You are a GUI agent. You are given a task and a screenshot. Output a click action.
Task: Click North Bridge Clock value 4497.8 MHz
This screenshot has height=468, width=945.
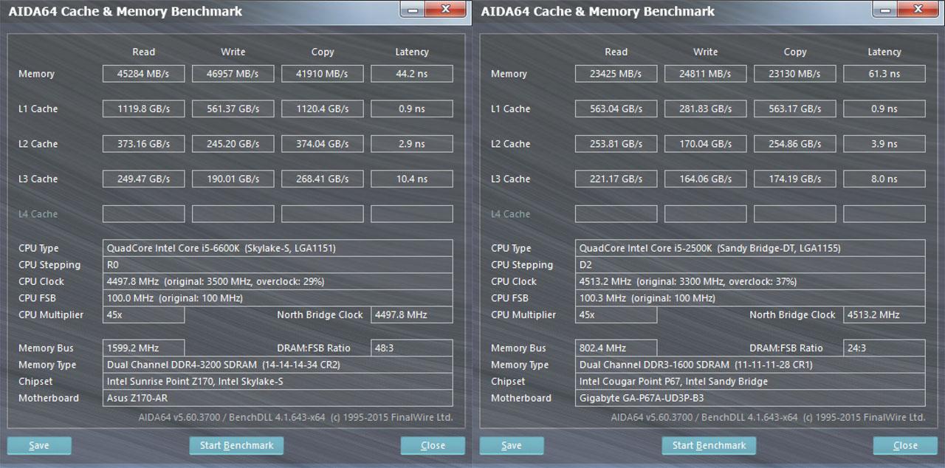411,314
